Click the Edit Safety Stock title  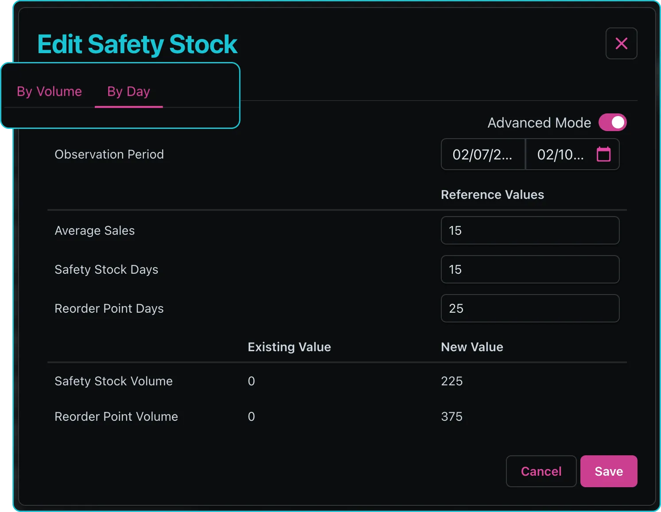click(x=137, y=44)
